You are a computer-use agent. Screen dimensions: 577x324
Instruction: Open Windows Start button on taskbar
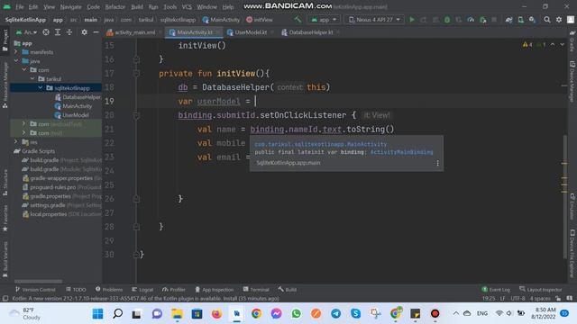[98, 314]
